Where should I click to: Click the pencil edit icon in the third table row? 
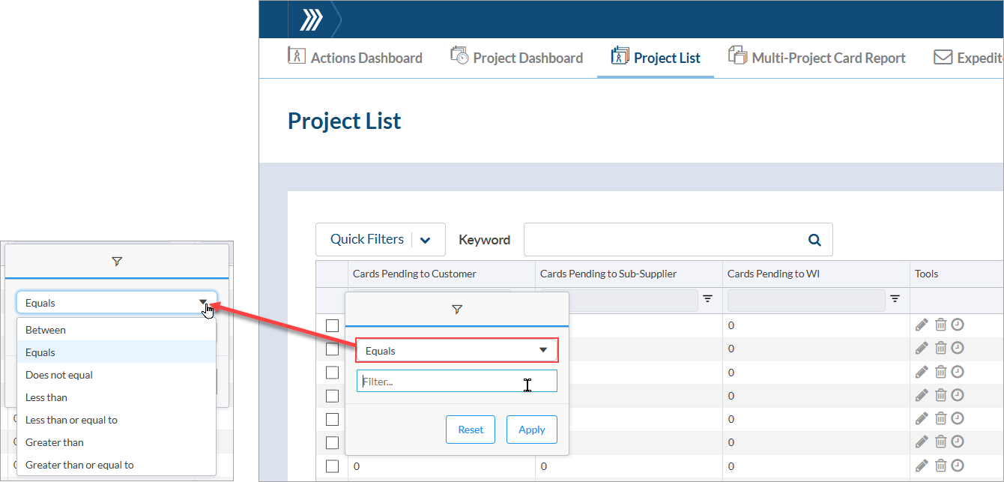click(922, 372)
